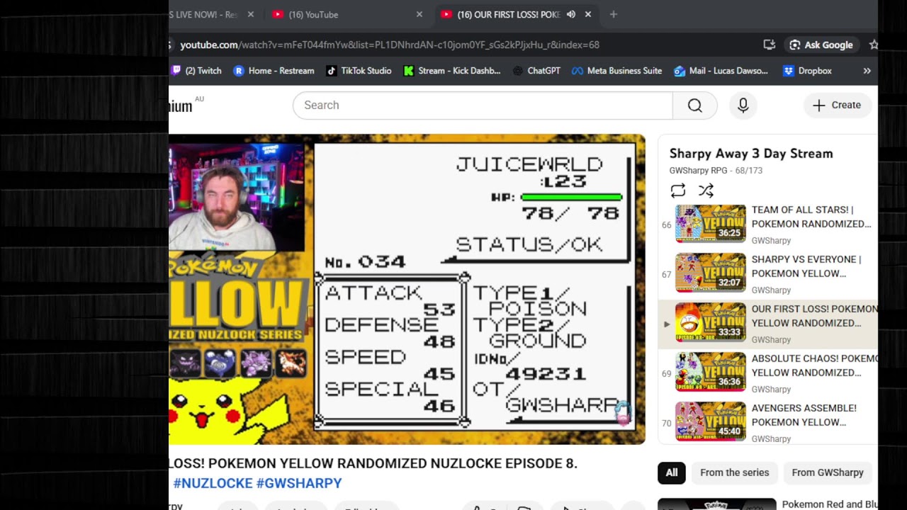
Task: Open a new browser tab
Action: (x=614, y=14)
